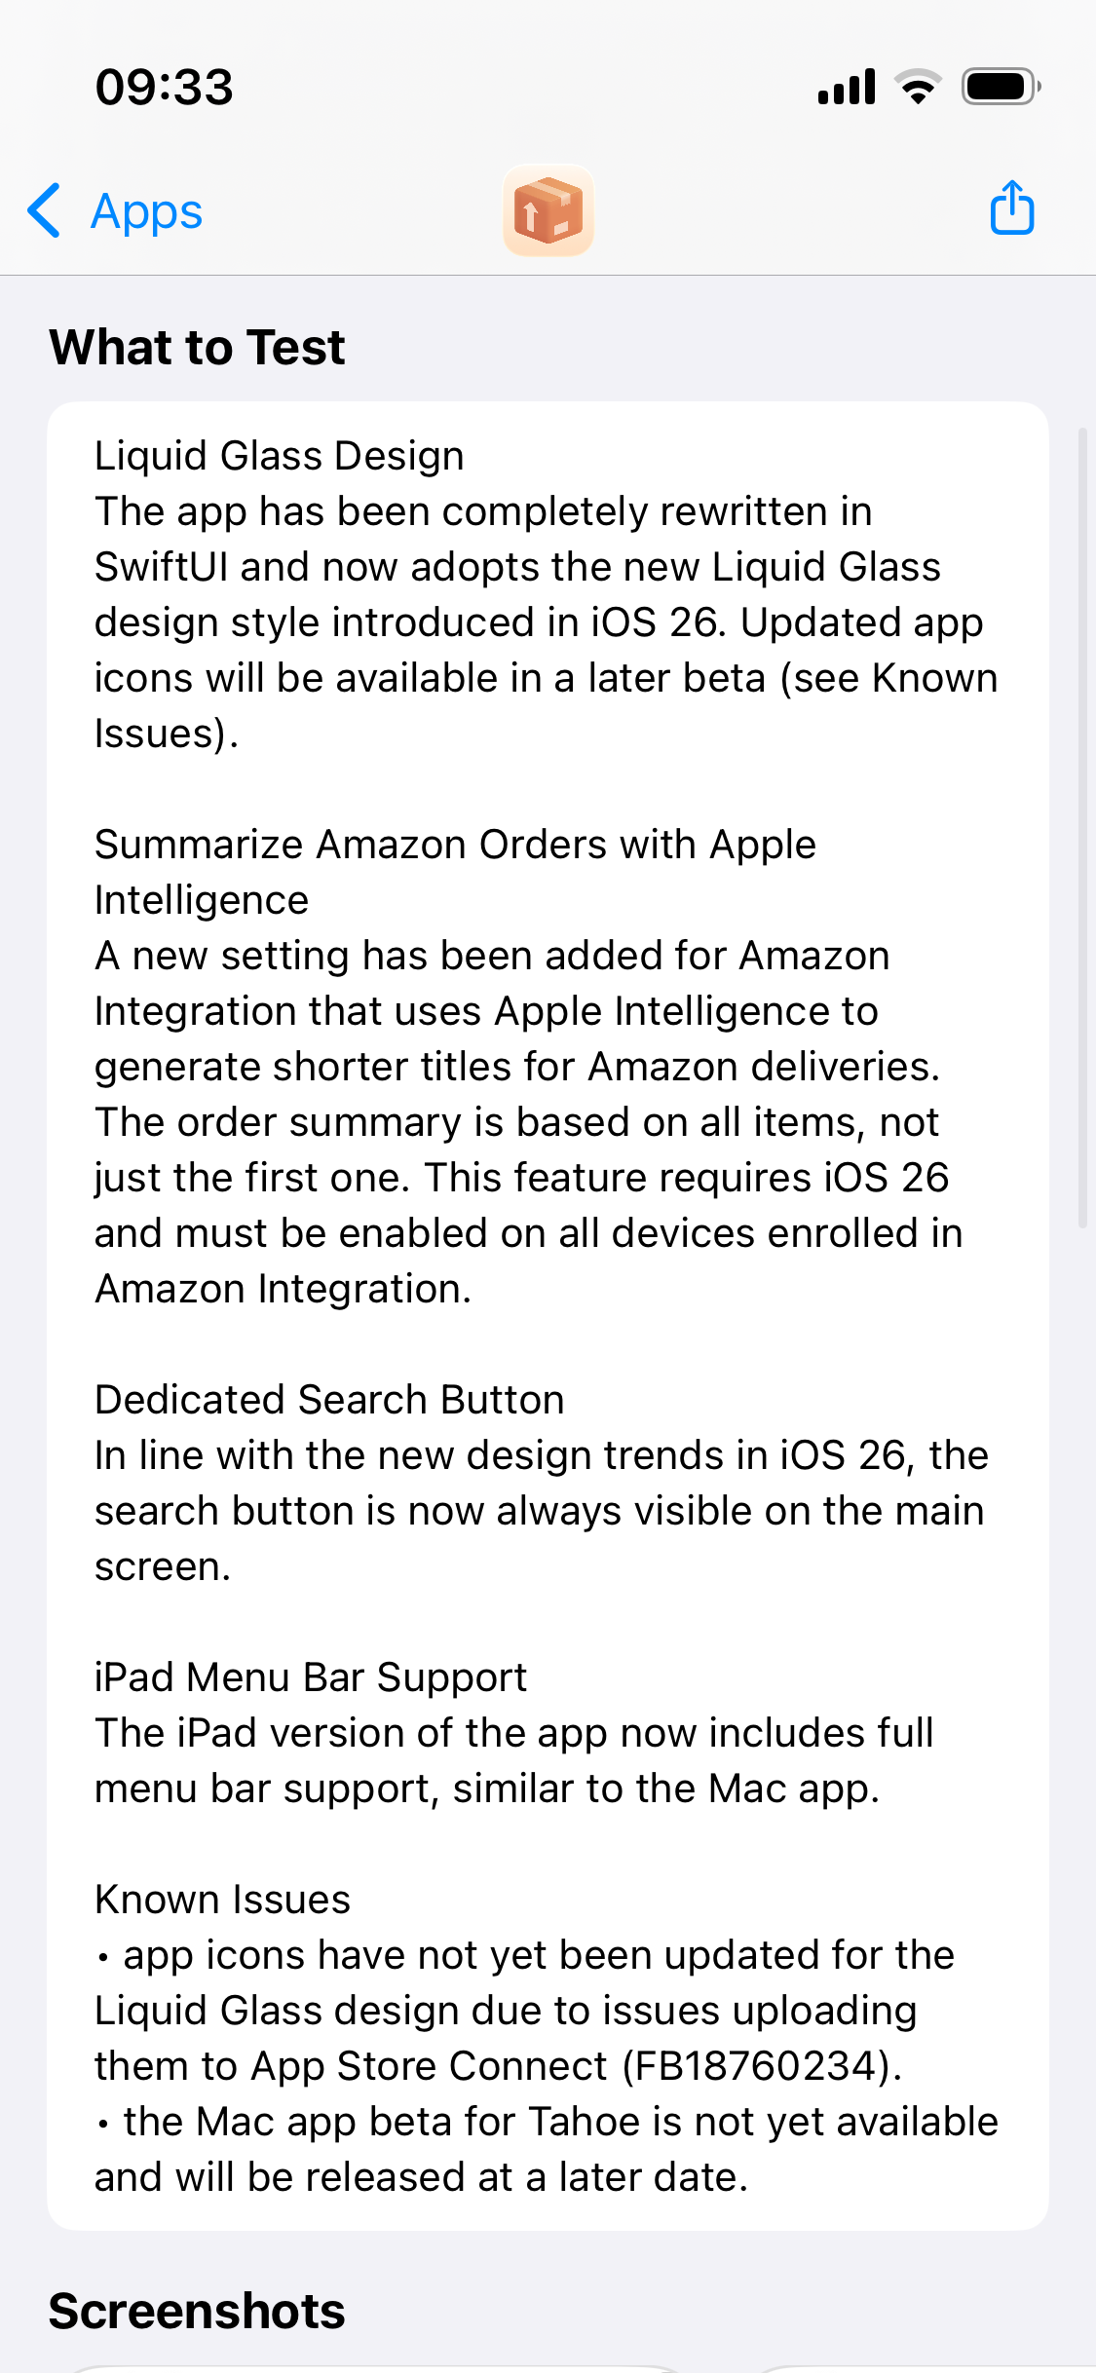Tap the 09:33 clock in status bar
Image resolution: width=1096 pixels, height=2373 pixels.
[x=165, y=88]
